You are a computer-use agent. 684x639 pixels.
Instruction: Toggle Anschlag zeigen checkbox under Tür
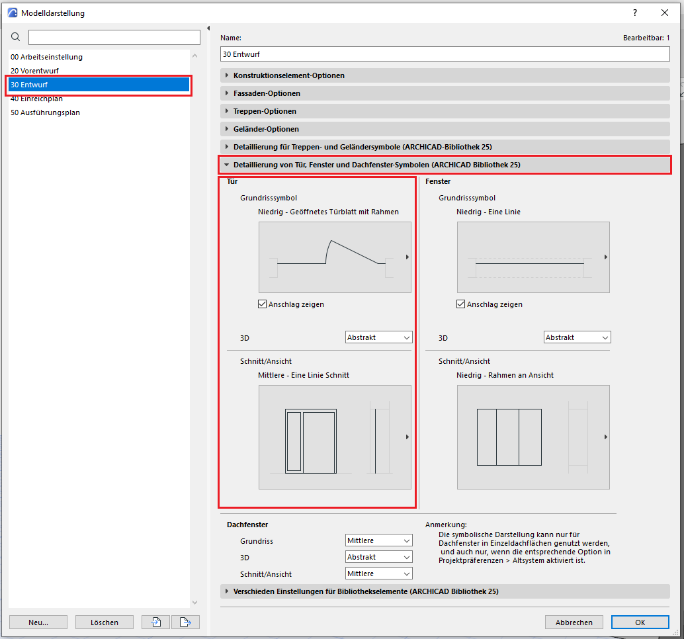click(263, 304)
